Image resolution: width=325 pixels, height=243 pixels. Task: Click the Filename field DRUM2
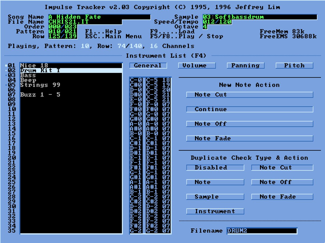(262, 231)
